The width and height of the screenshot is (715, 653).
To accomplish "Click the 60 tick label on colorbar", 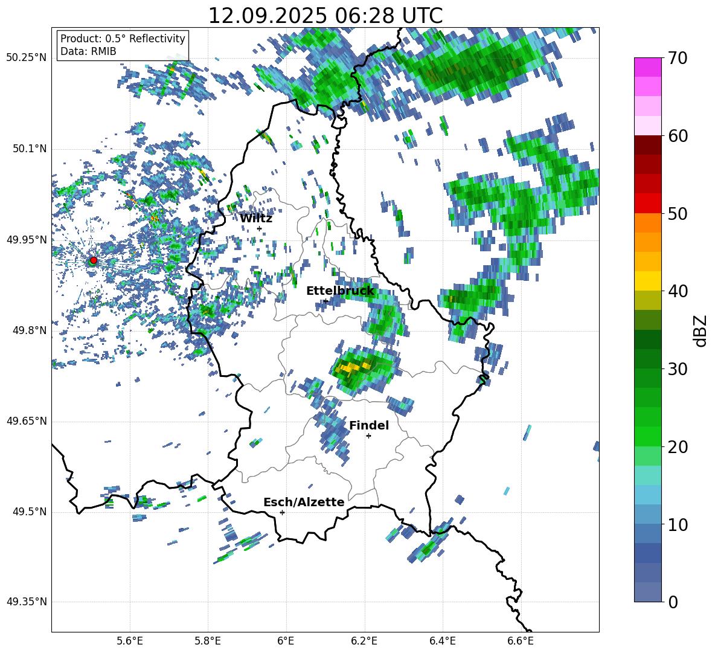I will pyautogui.click(x=678, y=136).
